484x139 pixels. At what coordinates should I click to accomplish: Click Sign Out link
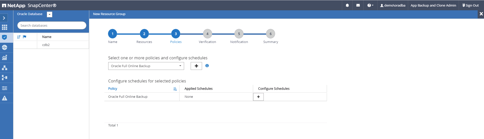pos(470,5)
